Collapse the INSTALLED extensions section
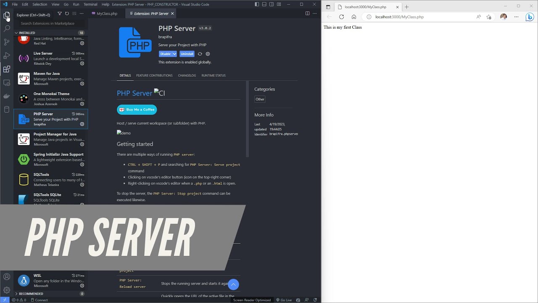The image size is (538, 303). pyautogui.click(x=50, y=33)
